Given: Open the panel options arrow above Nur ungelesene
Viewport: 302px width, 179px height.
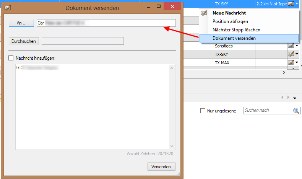Looking at the screenshot, I should (295, 98).
